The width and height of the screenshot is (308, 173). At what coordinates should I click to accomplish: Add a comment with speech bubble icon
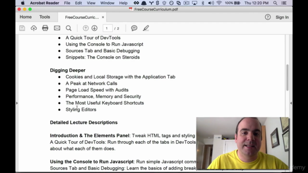tap(134, 28)
